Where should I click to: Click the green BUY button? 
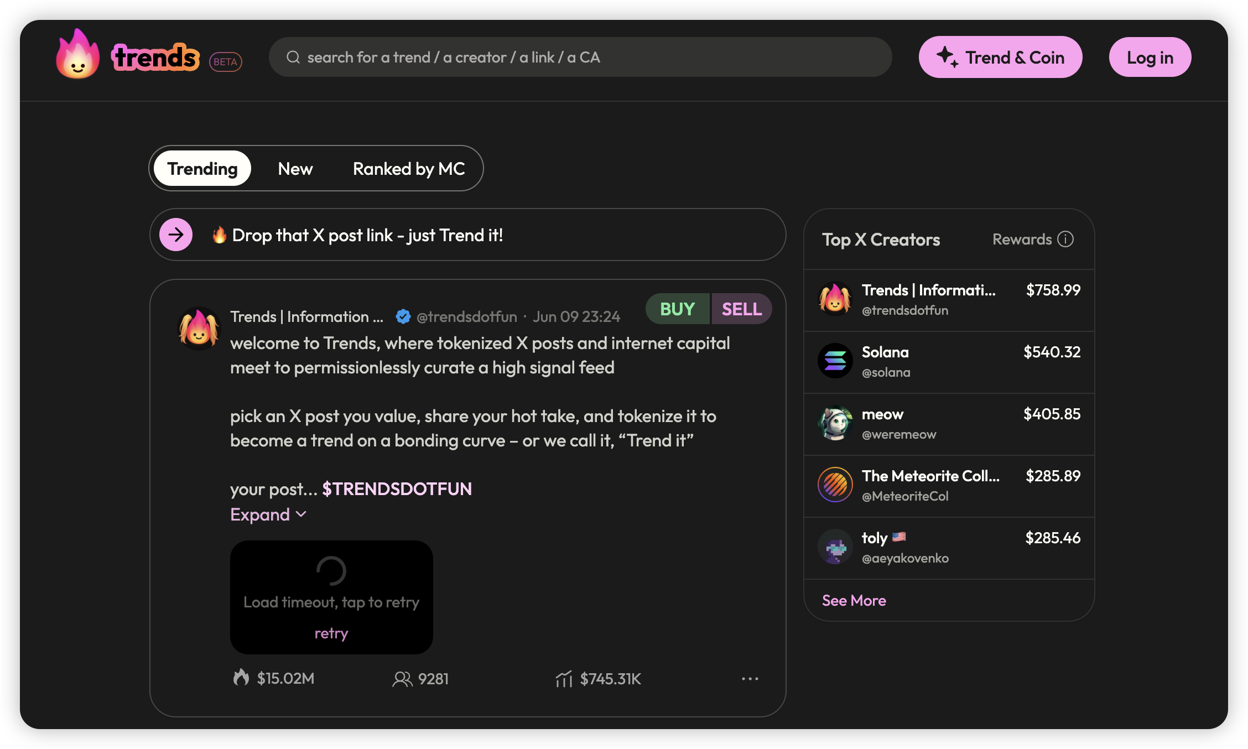tap(678, 309)
